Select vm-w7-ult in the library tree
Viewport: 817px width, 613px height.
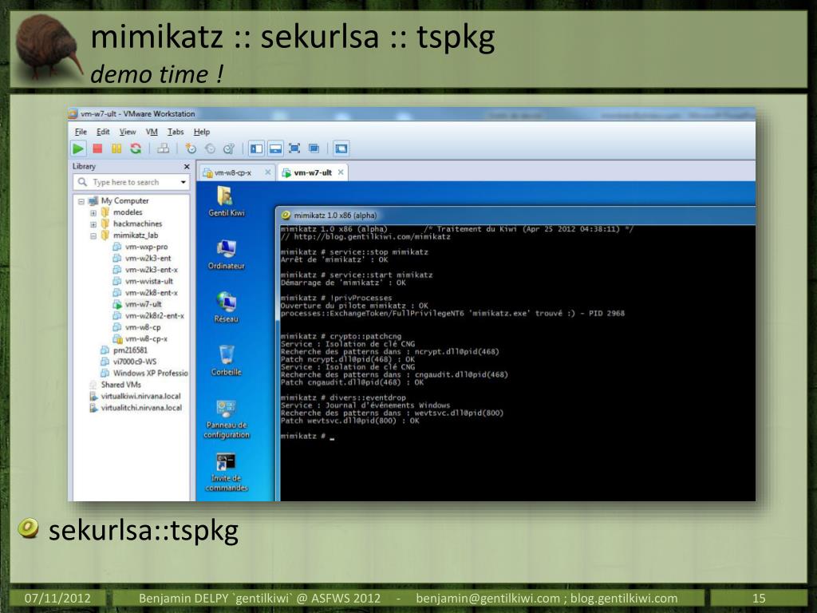pos(144,304)
